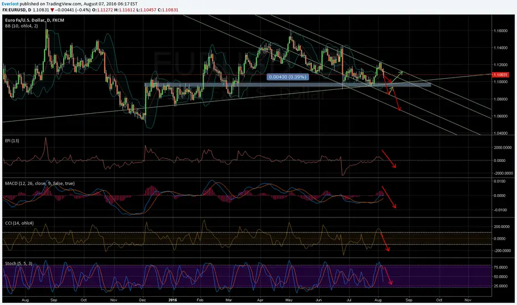Click the MACD (12, 26, close, 9) label
Image resolution: width=517 pixels, height=305 pixels.
coord(40,184)
